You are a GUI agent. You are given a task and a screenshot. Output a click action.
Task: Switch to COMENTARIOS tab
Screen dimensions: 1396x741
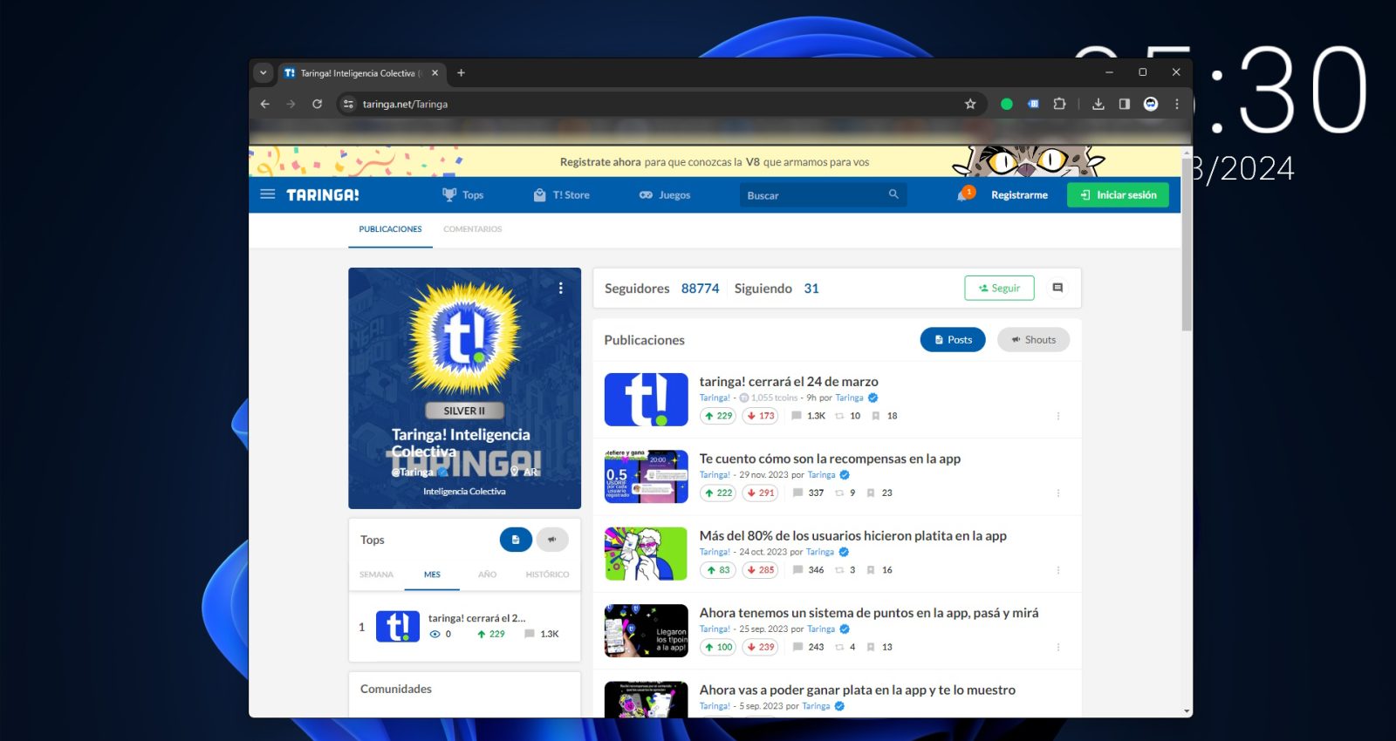pyautogui.click(x=473, y=229)
